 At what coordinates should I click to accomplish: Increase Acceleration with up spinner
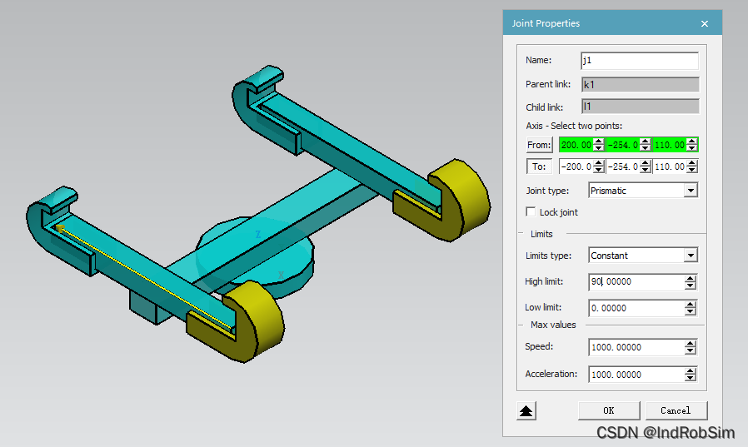pos(691,370)
